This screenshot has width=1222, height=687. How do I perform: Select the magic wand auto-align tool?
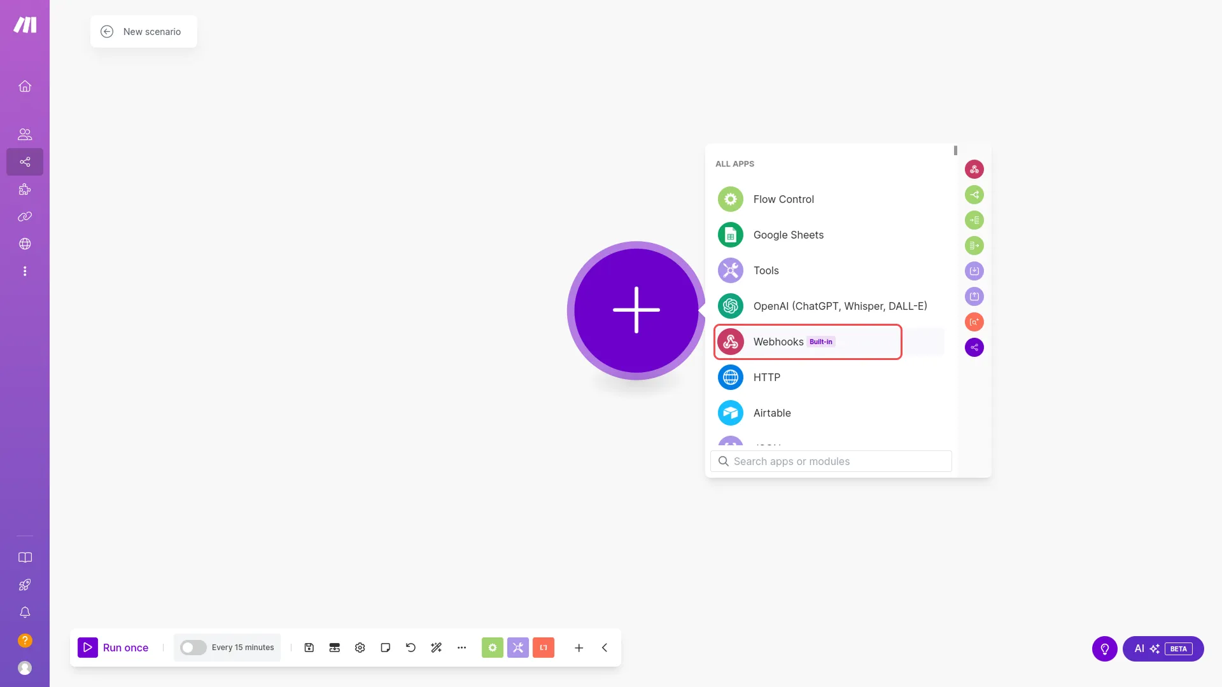[x=436, y=648]
